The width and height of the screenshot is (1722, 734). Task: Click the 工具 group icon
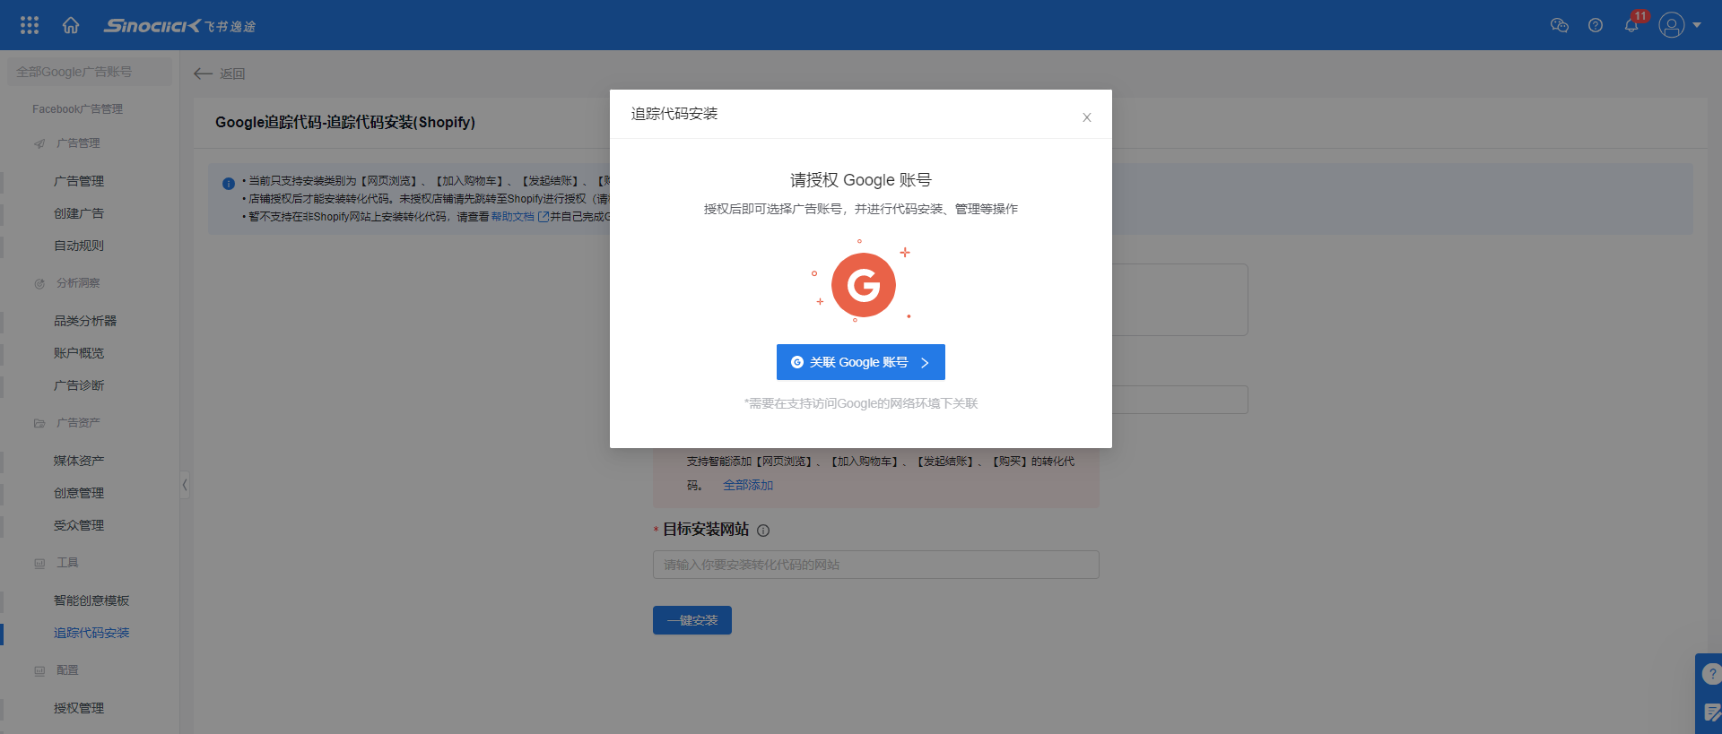click(39, 563)
